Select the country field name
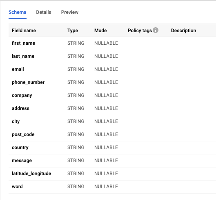The height and width of the screenshot is (200, 216). click(x=20, y=147)
